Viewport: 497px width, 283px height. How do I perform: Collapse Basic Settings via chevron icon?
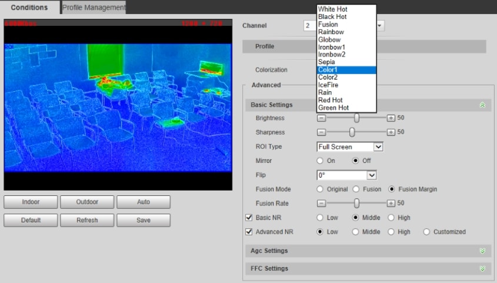[482, 105]
